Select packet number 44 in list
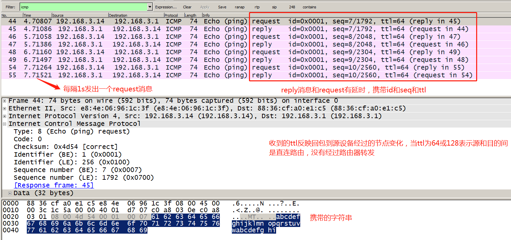This screenshot has height=240, width=511. 256,21
